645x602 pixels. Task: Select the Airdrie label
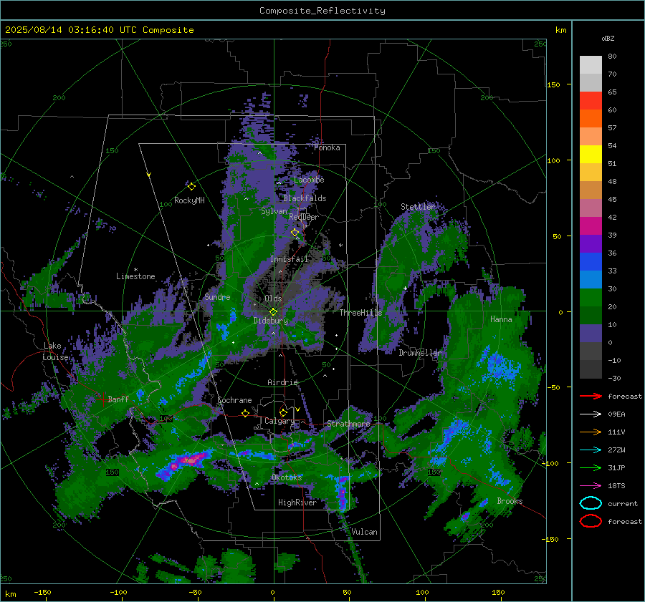[282, 382]
